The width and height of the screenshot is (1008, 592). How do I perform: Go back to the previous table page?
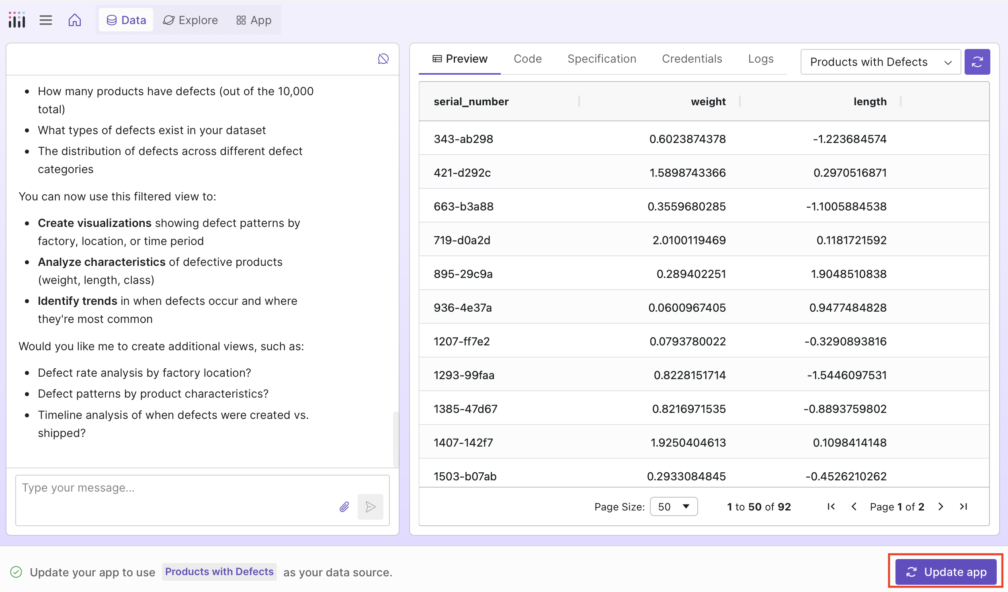point(854,506)
